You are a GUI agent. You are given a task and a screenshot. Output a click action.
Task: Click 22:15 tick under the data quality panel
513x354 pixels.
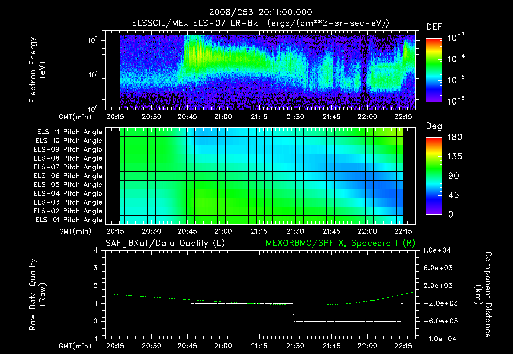[x=403, y=346]
